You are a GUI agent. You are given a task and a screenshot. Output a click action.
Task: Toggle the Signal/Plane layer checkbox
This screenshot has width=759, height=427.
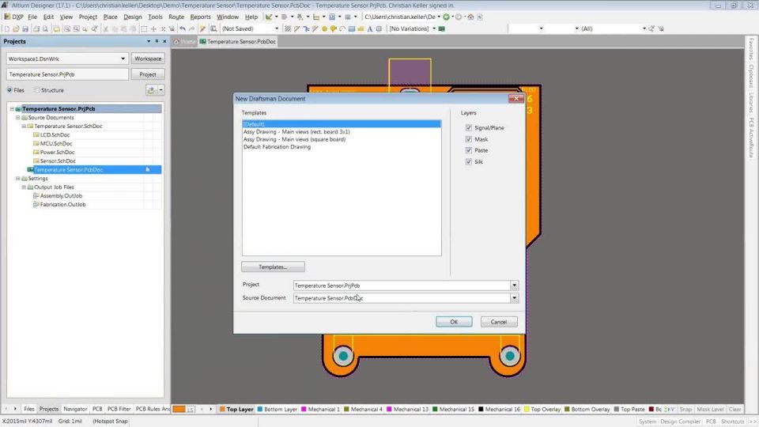[469, 128]
